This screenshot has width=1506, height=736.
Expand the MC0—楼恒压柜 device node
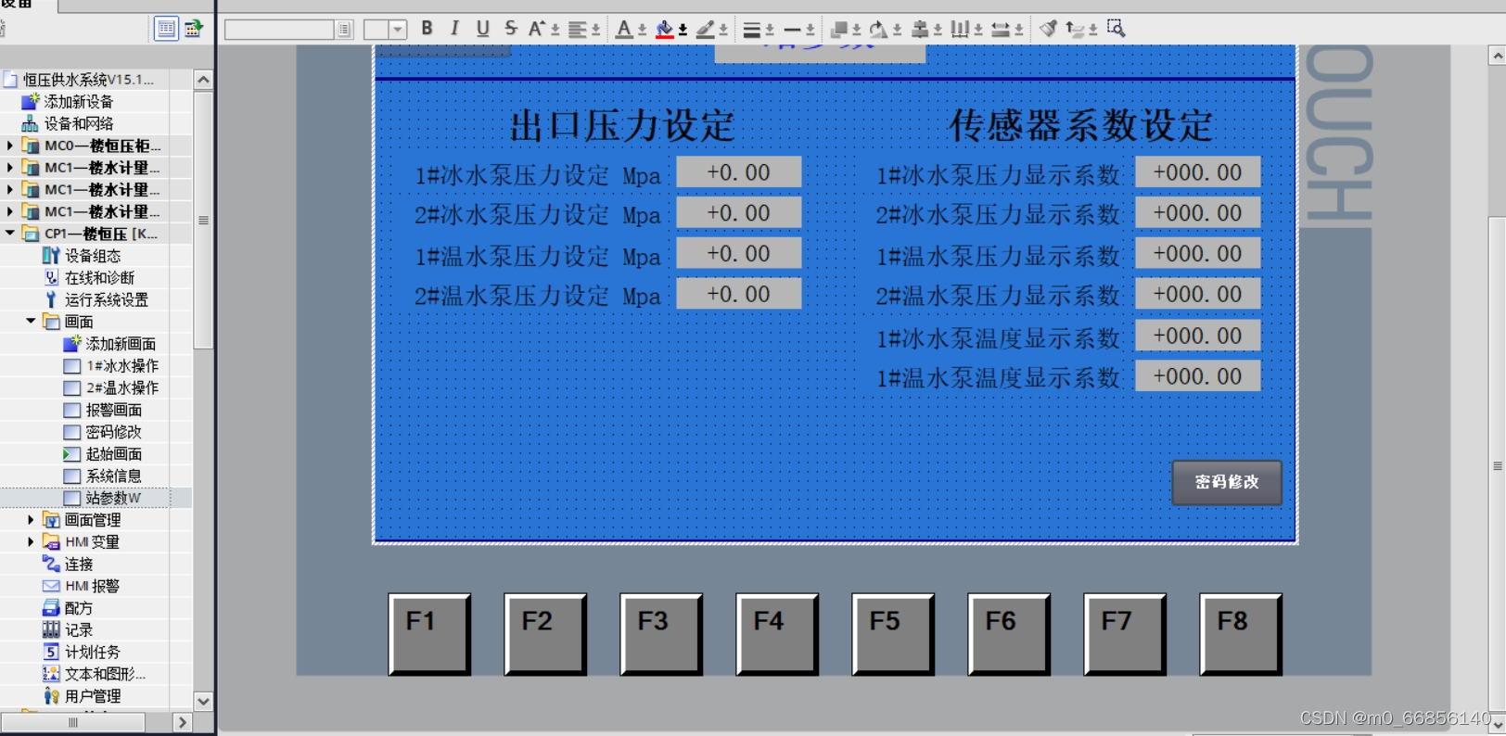tap(10, 146)
